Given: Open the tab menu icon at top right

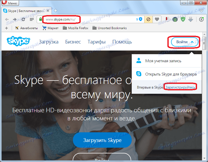Looking at the screenshot, I should pos(201,11).
